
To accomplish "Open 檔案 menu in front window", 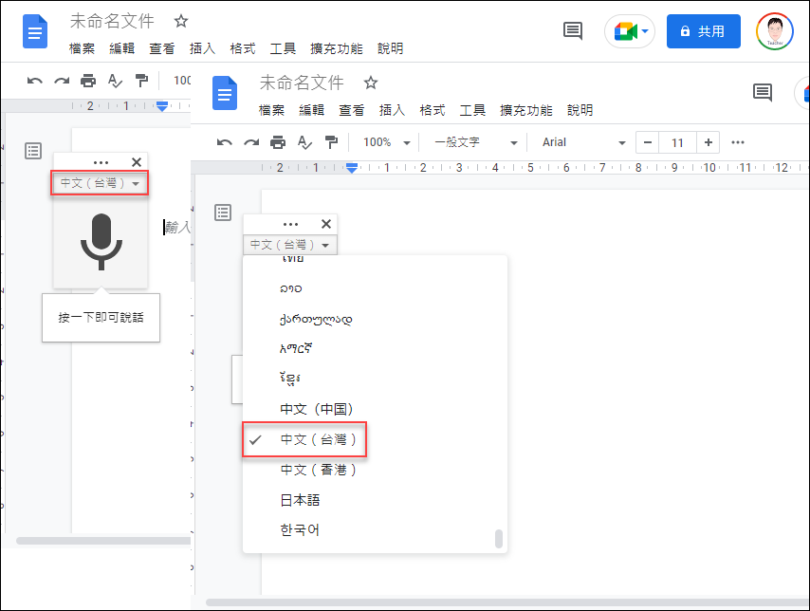I will point(271,110).
